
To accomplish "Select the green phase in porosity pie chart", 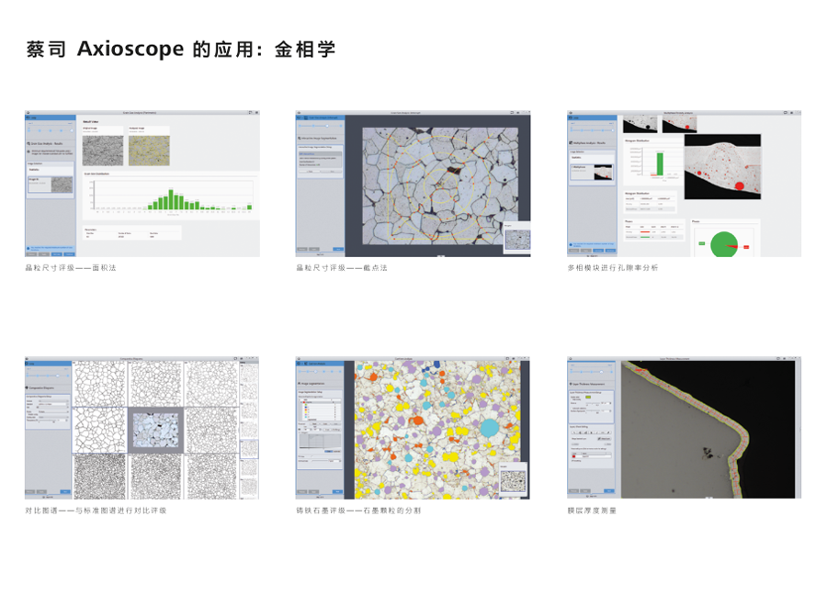I will 723,243.
